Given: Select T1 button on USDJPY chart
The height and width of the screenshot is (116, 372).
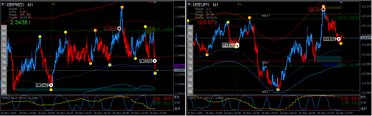Looking at the screenshot, I should (x=190, y=39).
